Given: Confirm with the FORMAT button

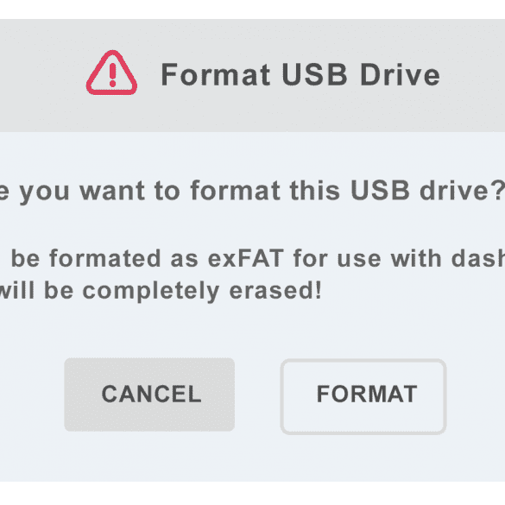Looking at the screenshot, I should (x=363, y=396).
